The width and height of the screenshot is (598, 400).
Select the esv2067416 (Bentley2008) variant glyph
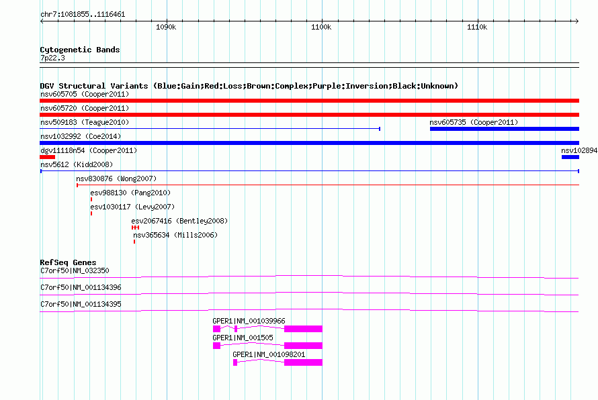coord(135,228)
